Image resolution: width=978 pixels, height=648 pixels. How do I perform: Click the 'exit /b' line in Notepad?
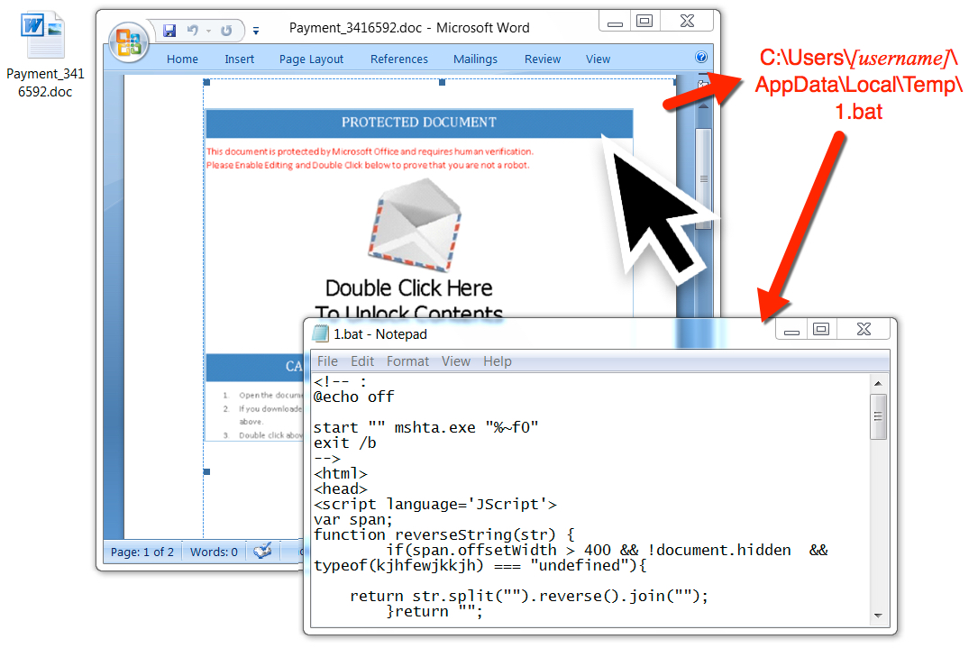point(345,443)
